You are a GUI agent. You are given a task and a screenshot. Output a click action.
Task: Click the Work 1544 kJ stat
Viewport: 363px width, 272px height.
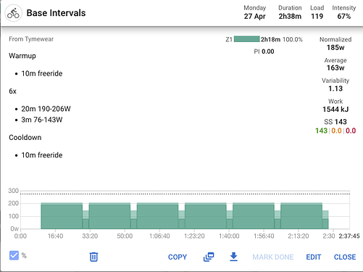click(x=335, y=105)
